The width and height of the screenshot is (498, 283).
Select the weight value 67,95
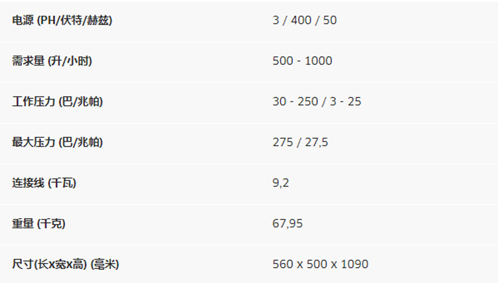click(x=288, y=224)
